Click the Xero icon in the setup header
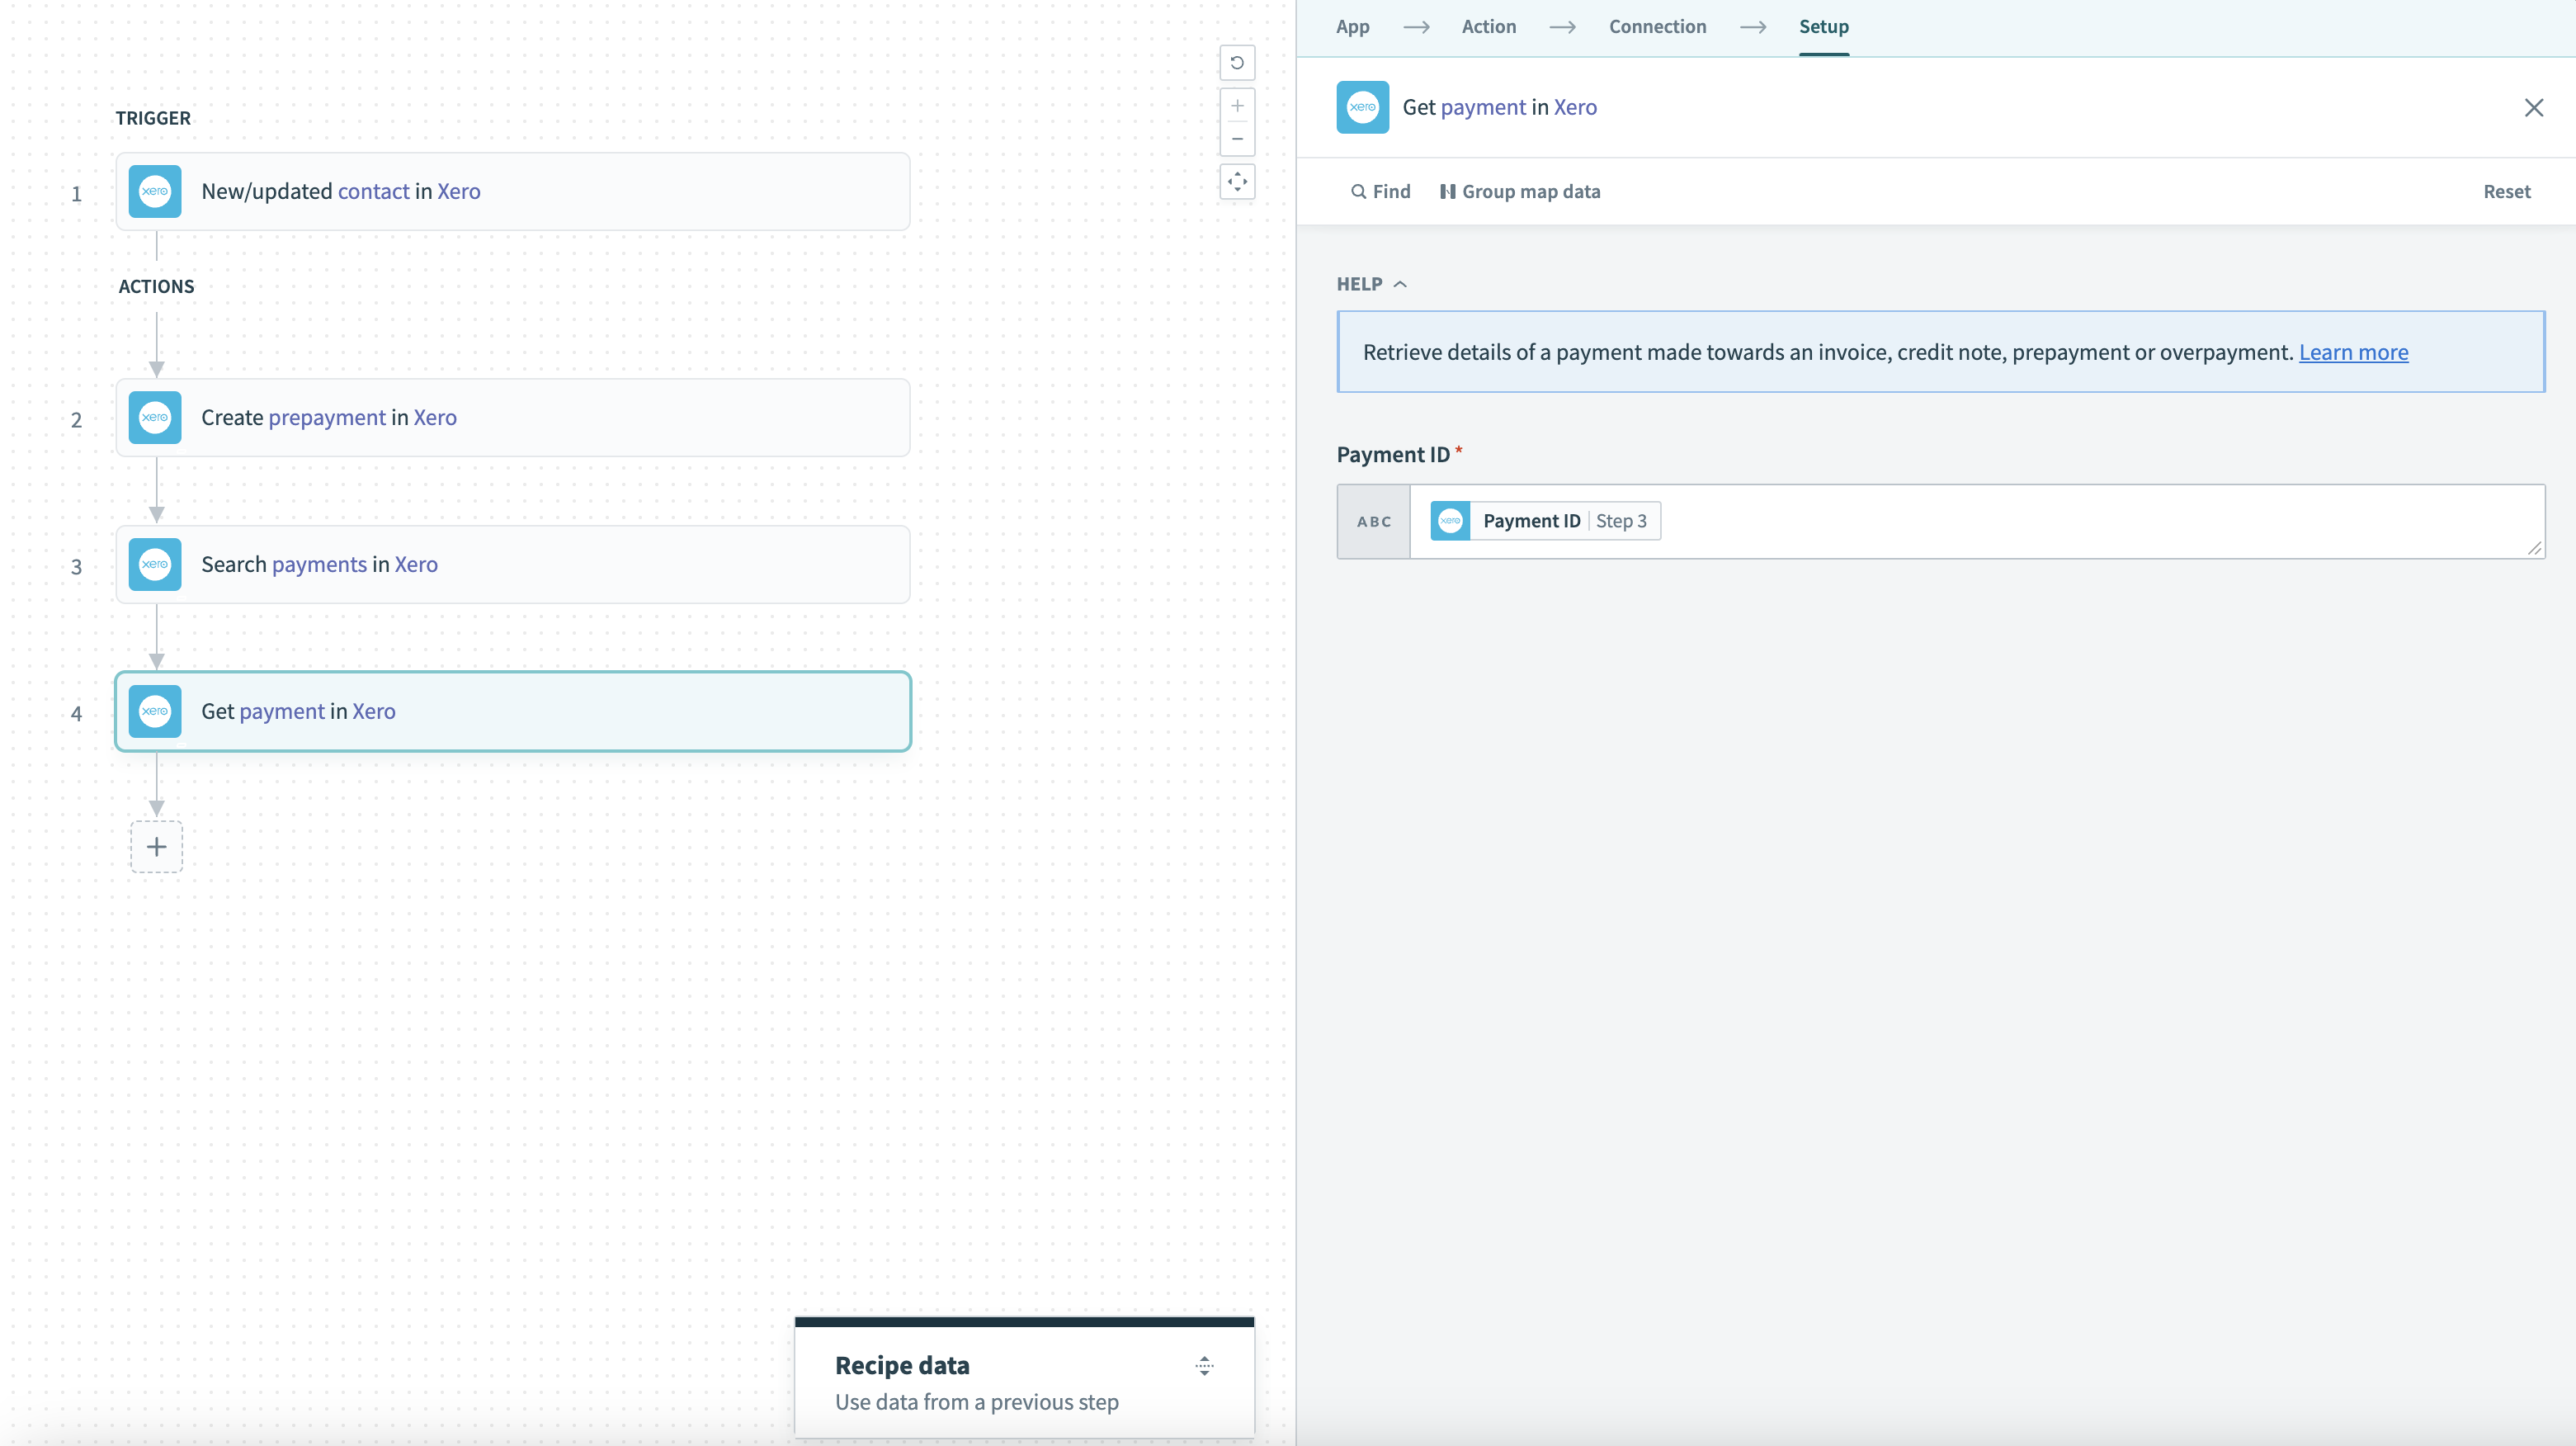 tap(1362, 107)
